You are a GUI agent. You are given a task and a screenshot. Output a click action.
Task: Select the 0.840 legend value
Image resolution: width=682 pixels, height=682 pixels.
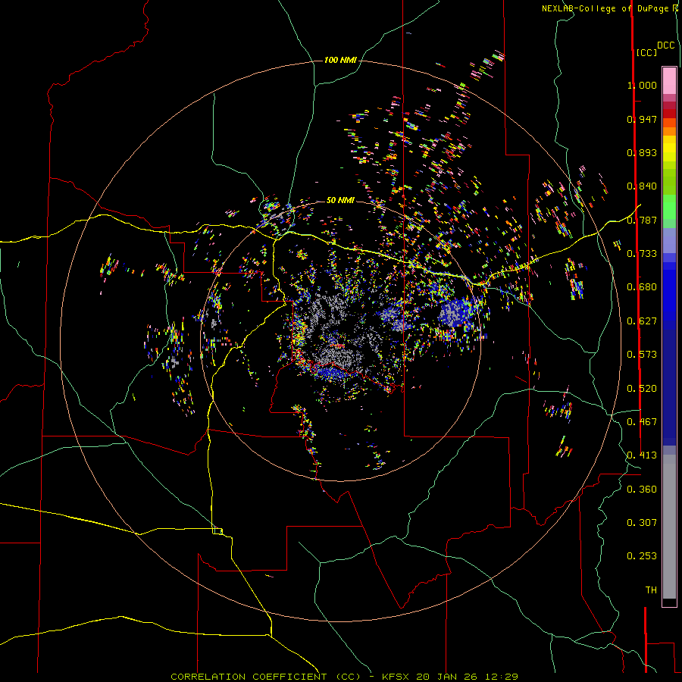[x=642, y=186]
